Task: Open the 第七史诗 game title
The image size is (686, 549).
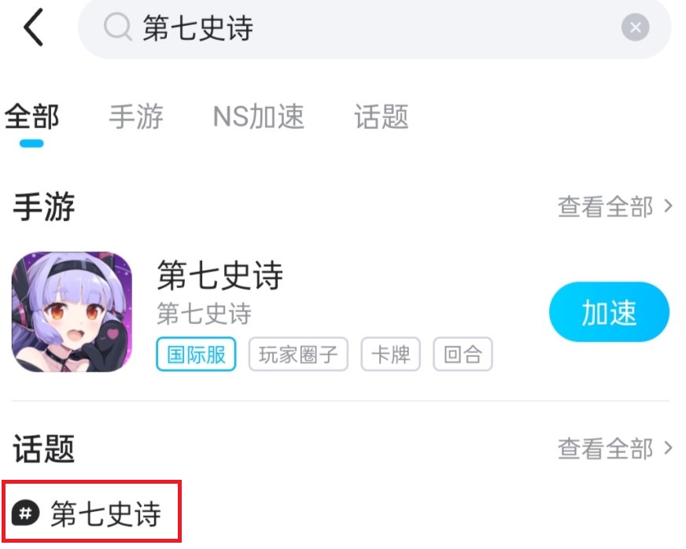Action: (x=220, y=275)
